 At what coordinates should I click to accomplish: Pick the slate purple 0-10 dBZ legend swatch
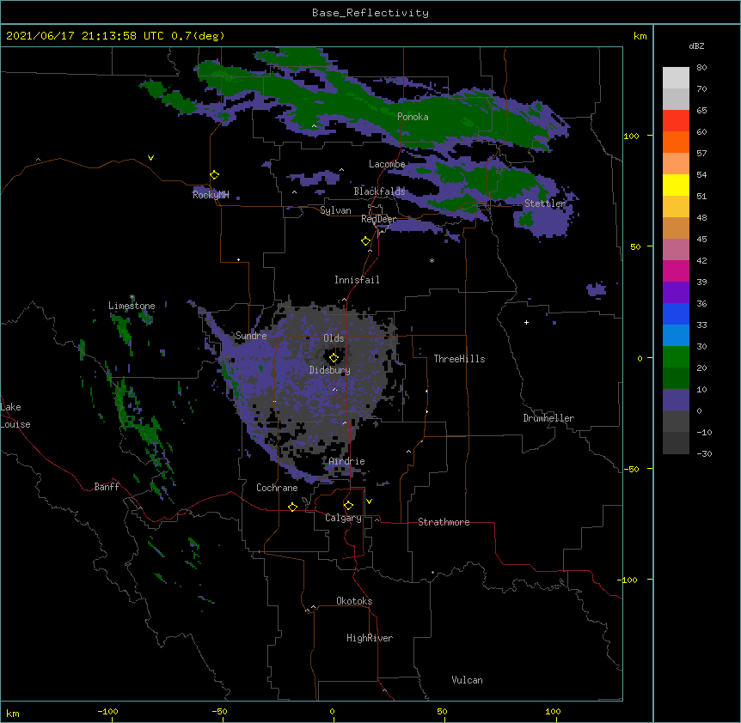pyautogui.click(x=676, y=400)
